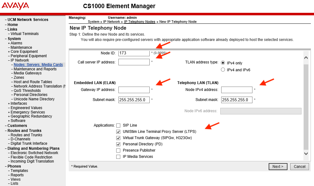The width and height of the screenshot is (314, 186).
Task: Open Host and Route Tables item
Action: pyautogui.click(x=33, y=82)
